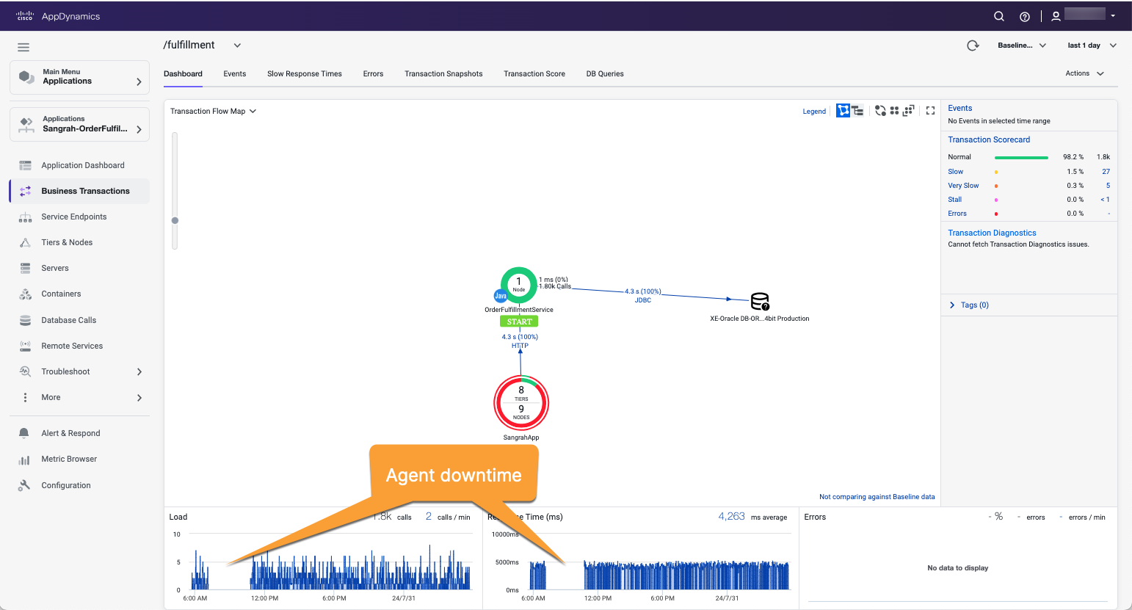Open the Transaction Scorecard link
1132x610 pixels.
pyautogui.click(x=989, y=139)
